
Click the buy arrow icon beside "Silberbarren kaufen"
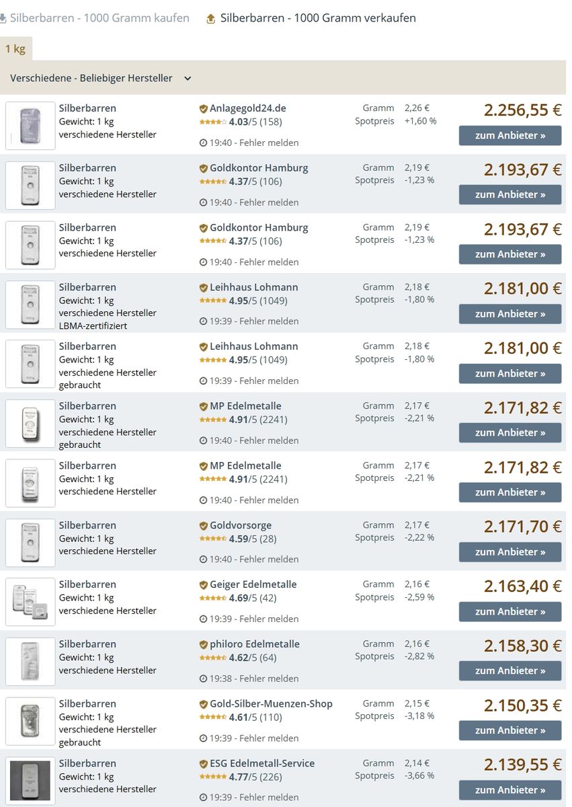pos(3,19)
